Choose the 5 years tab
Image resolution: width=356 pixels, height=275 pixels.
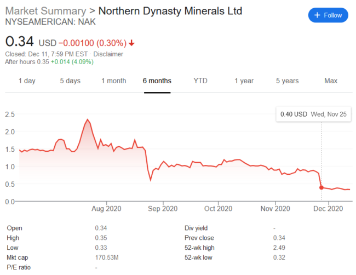point(287,81)
